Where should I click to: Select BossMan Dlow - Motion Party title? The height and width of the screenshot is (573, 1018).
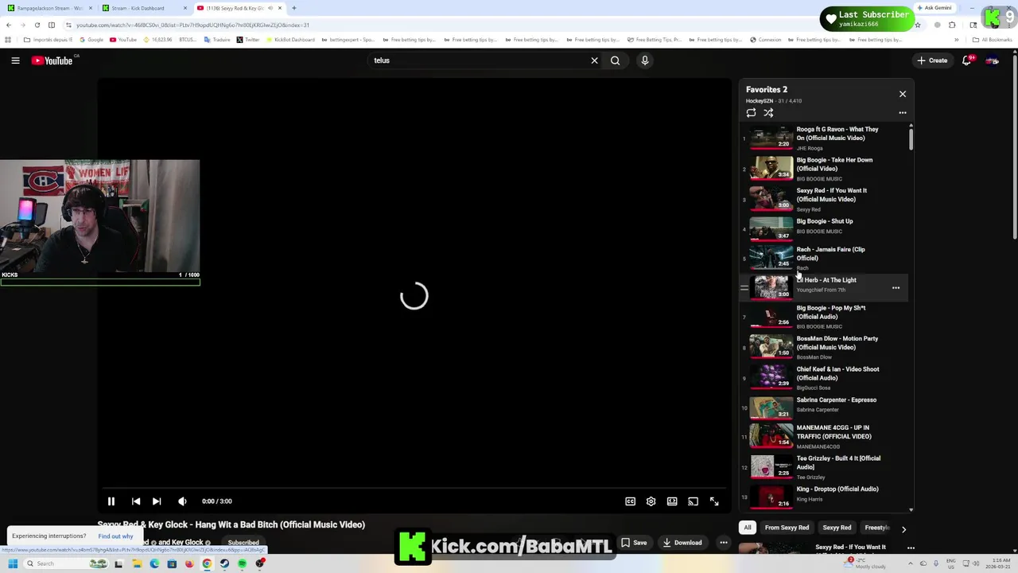pos(837,343)
